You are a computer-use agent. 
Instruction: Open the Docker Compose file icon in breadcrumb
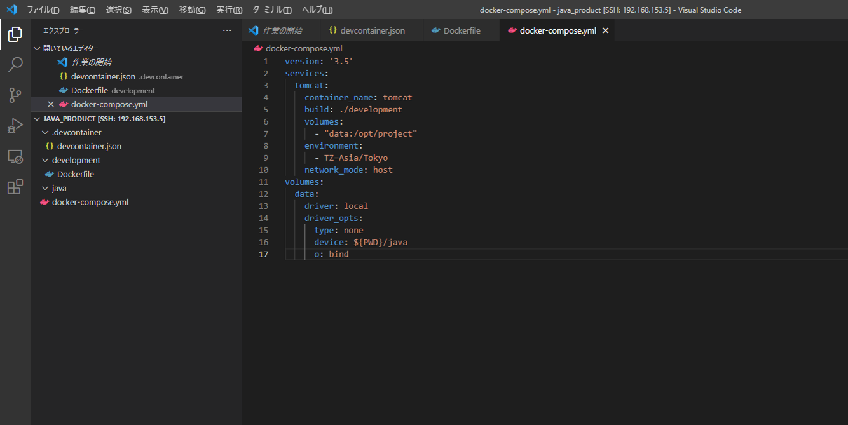[x=257, y=48]
